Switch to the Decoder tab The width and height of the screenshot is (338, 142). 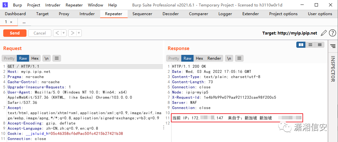point(171,14)
